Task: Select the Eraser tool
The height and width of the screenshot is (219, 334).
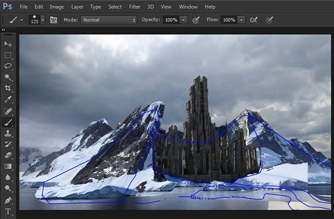Action: tap(8, 156)
